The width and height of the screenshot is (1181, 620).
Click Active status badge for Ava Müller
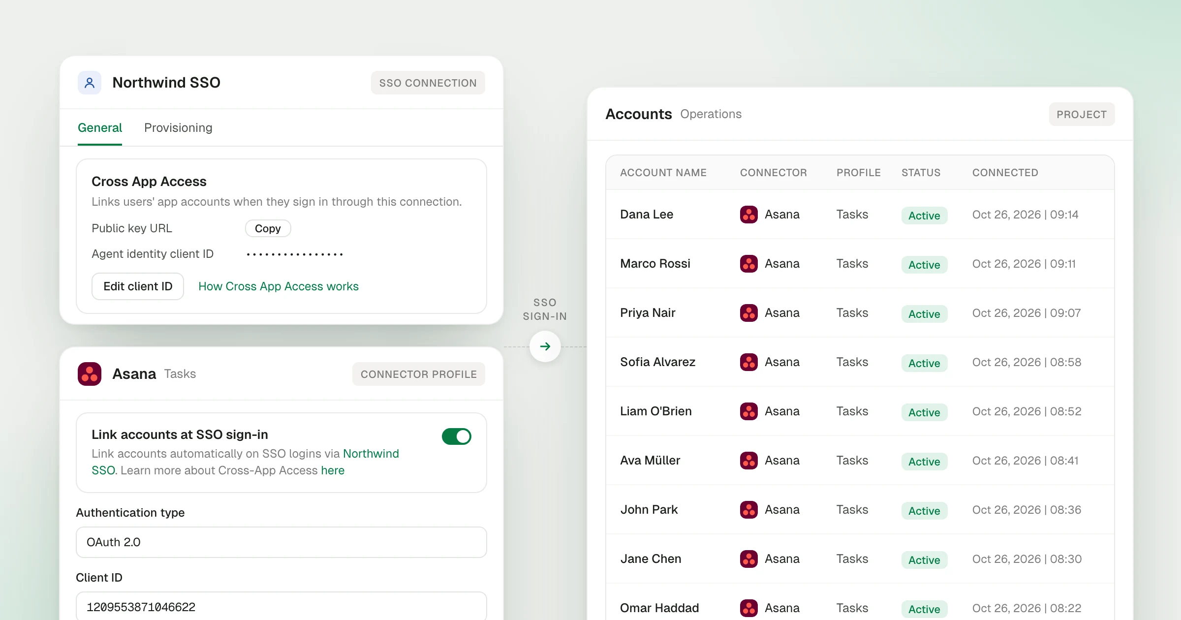[x=924, y=462]
